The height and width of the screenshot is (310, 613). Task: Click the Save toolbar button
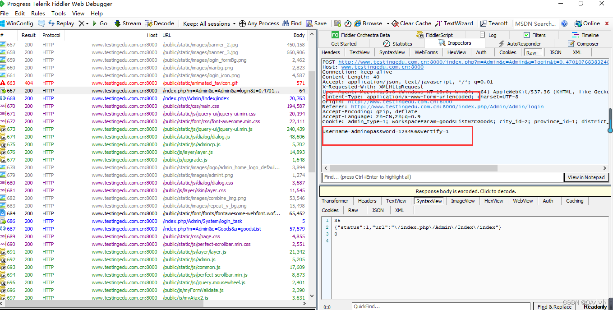(316, 23)
